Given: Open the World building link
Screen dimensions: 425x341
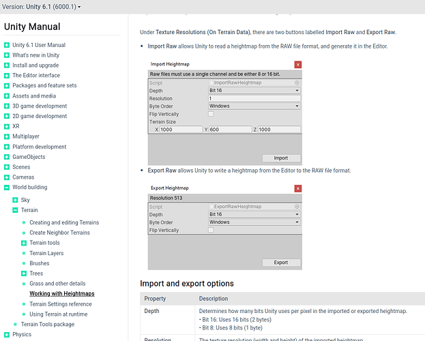Looking at the screenshot, I should 30,188.
